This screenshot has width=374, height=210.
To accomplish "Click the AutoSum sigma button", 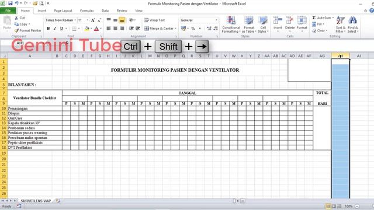I will coord(322,18).
